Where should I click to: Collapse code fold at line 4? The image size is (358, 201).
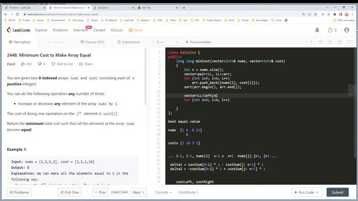[x=162, y=65]
